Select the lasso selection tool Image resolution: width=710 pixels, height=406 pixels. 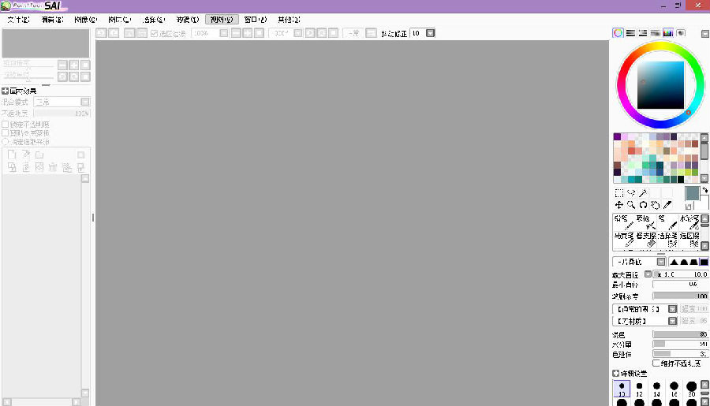pos(631,193)
